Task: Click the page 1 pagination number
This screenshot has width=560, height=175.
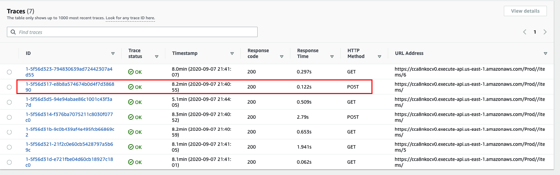Action: coord(535,32)
